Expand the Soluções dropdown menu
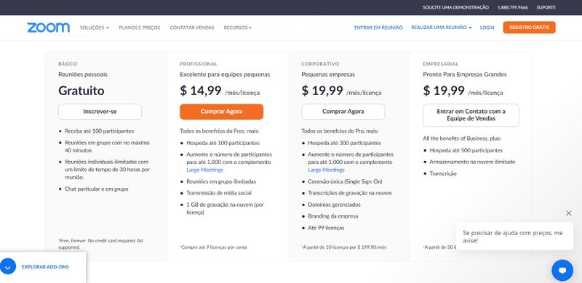 point(95,28)
